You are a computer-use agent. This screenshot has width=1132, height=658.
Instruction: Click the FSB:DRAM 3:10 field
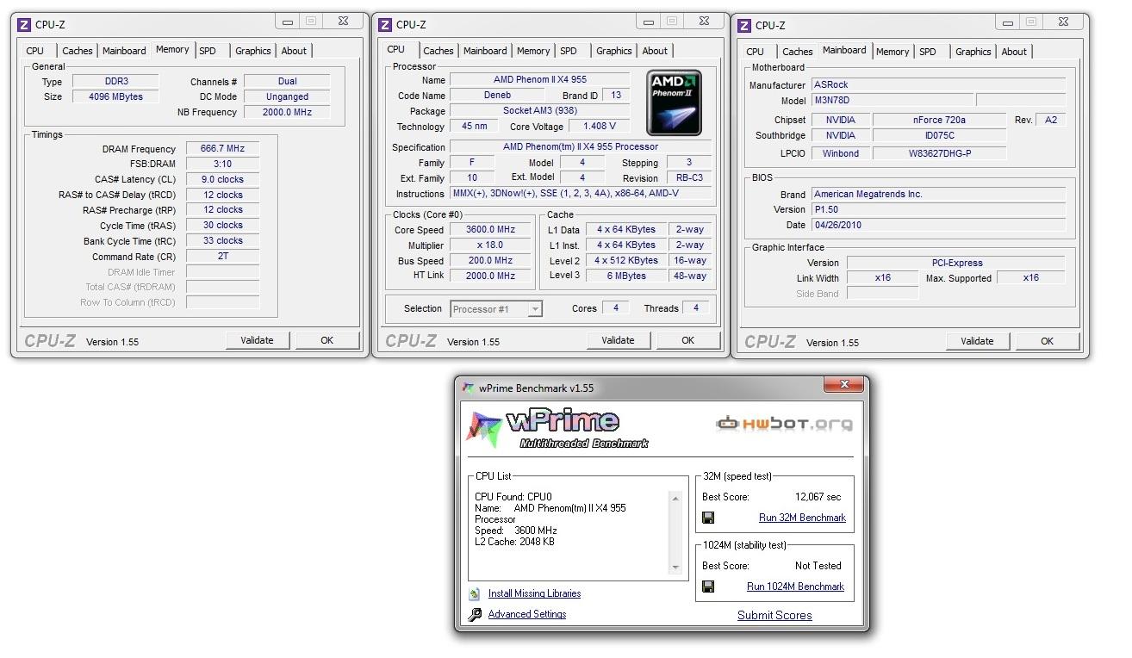[x=222, y=164]
